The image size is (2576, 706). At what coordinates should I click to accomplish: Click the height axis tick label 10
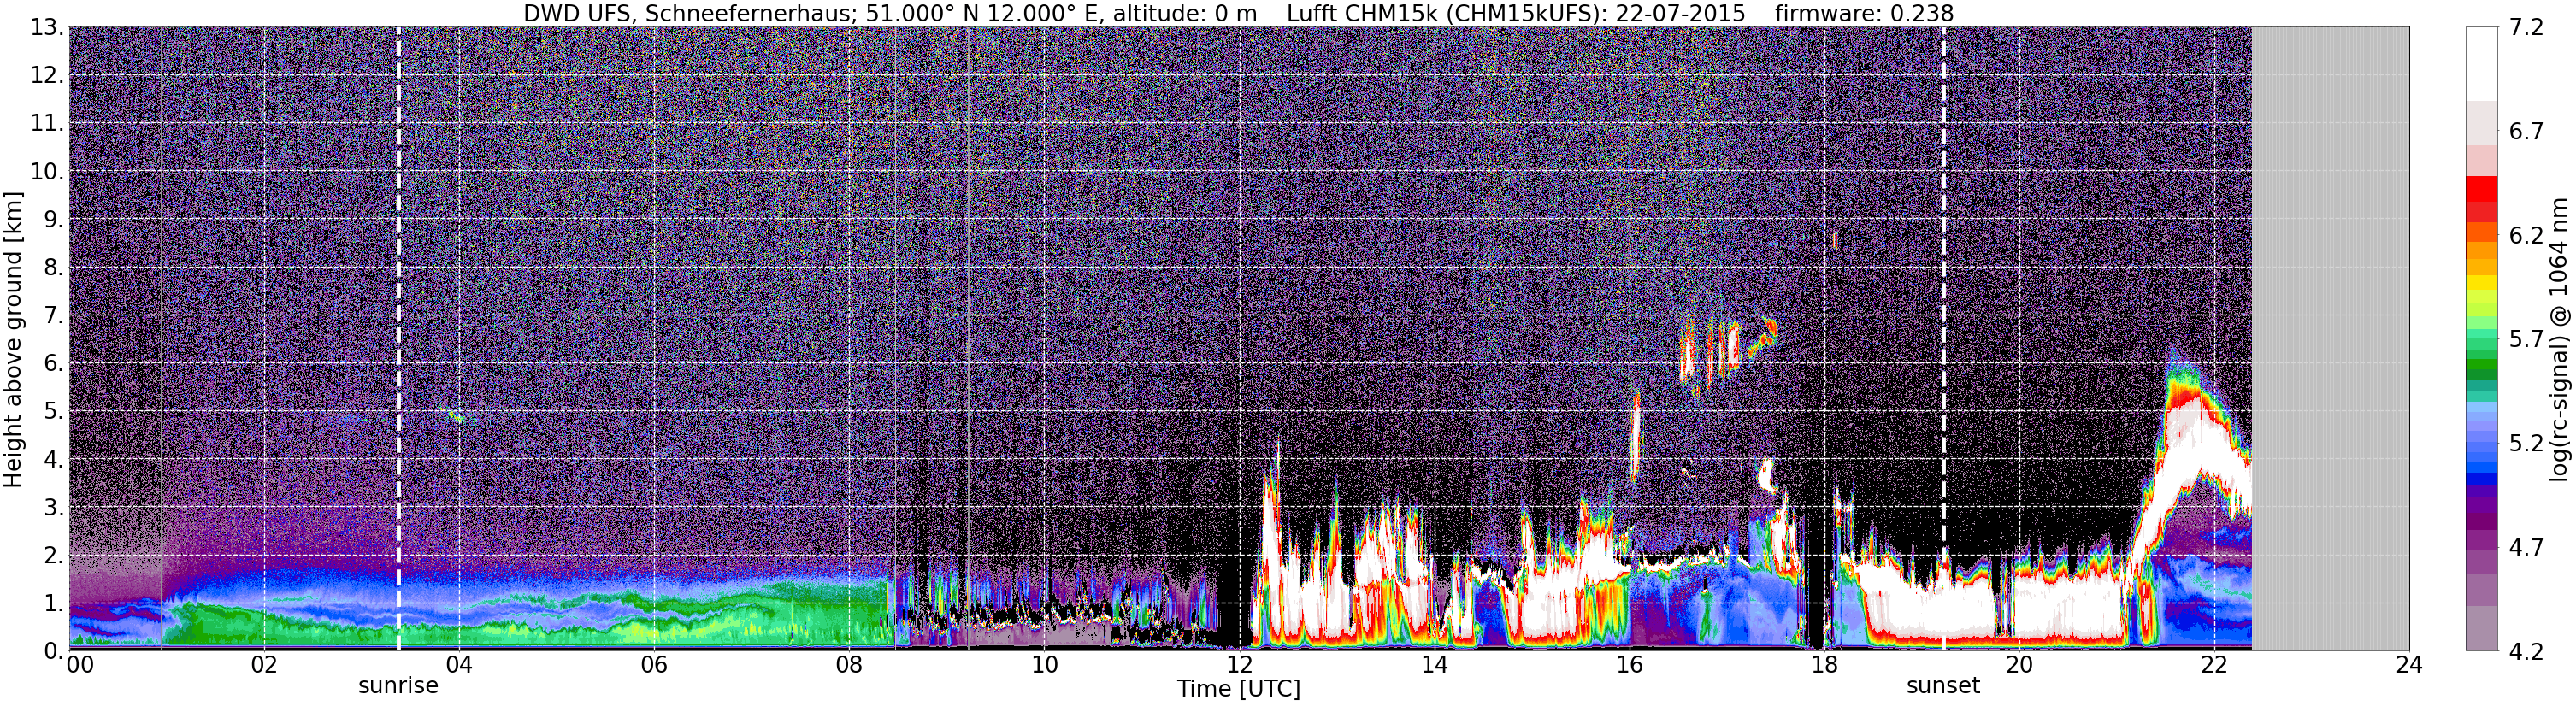click(47, 172)
